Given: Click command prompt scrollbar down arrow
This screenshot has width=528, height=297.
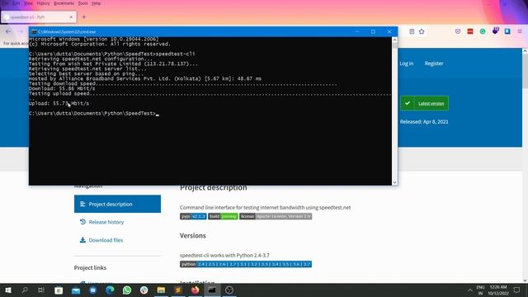Looking at the screenshot, I should point(394,182).
